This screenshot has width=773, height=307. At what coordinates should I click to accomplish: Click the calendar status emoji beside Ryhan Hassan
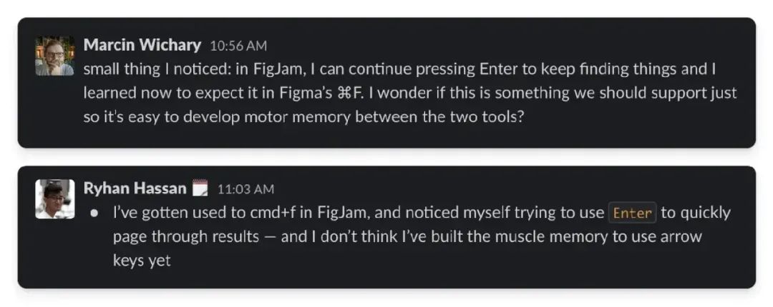click(x=201, y=188)
